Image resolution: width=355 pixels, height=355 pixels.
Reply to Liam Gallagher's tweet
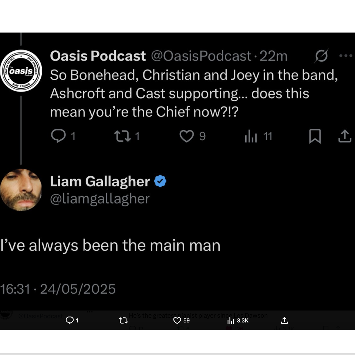pyautogui.click(x=70, y=320)
